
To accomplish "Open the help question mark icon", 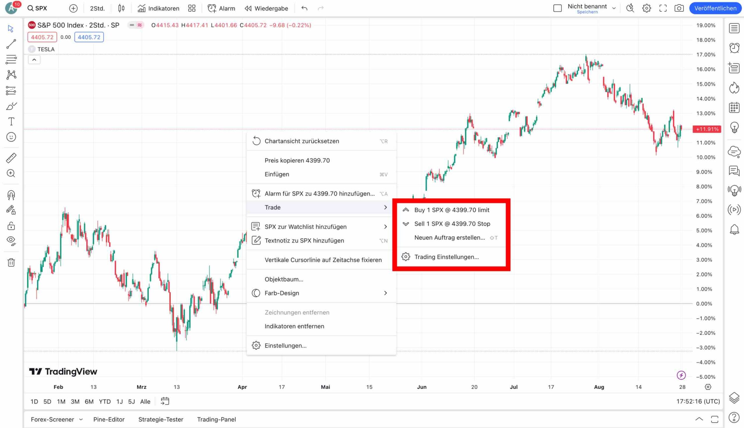I will (x=734, y=417).
